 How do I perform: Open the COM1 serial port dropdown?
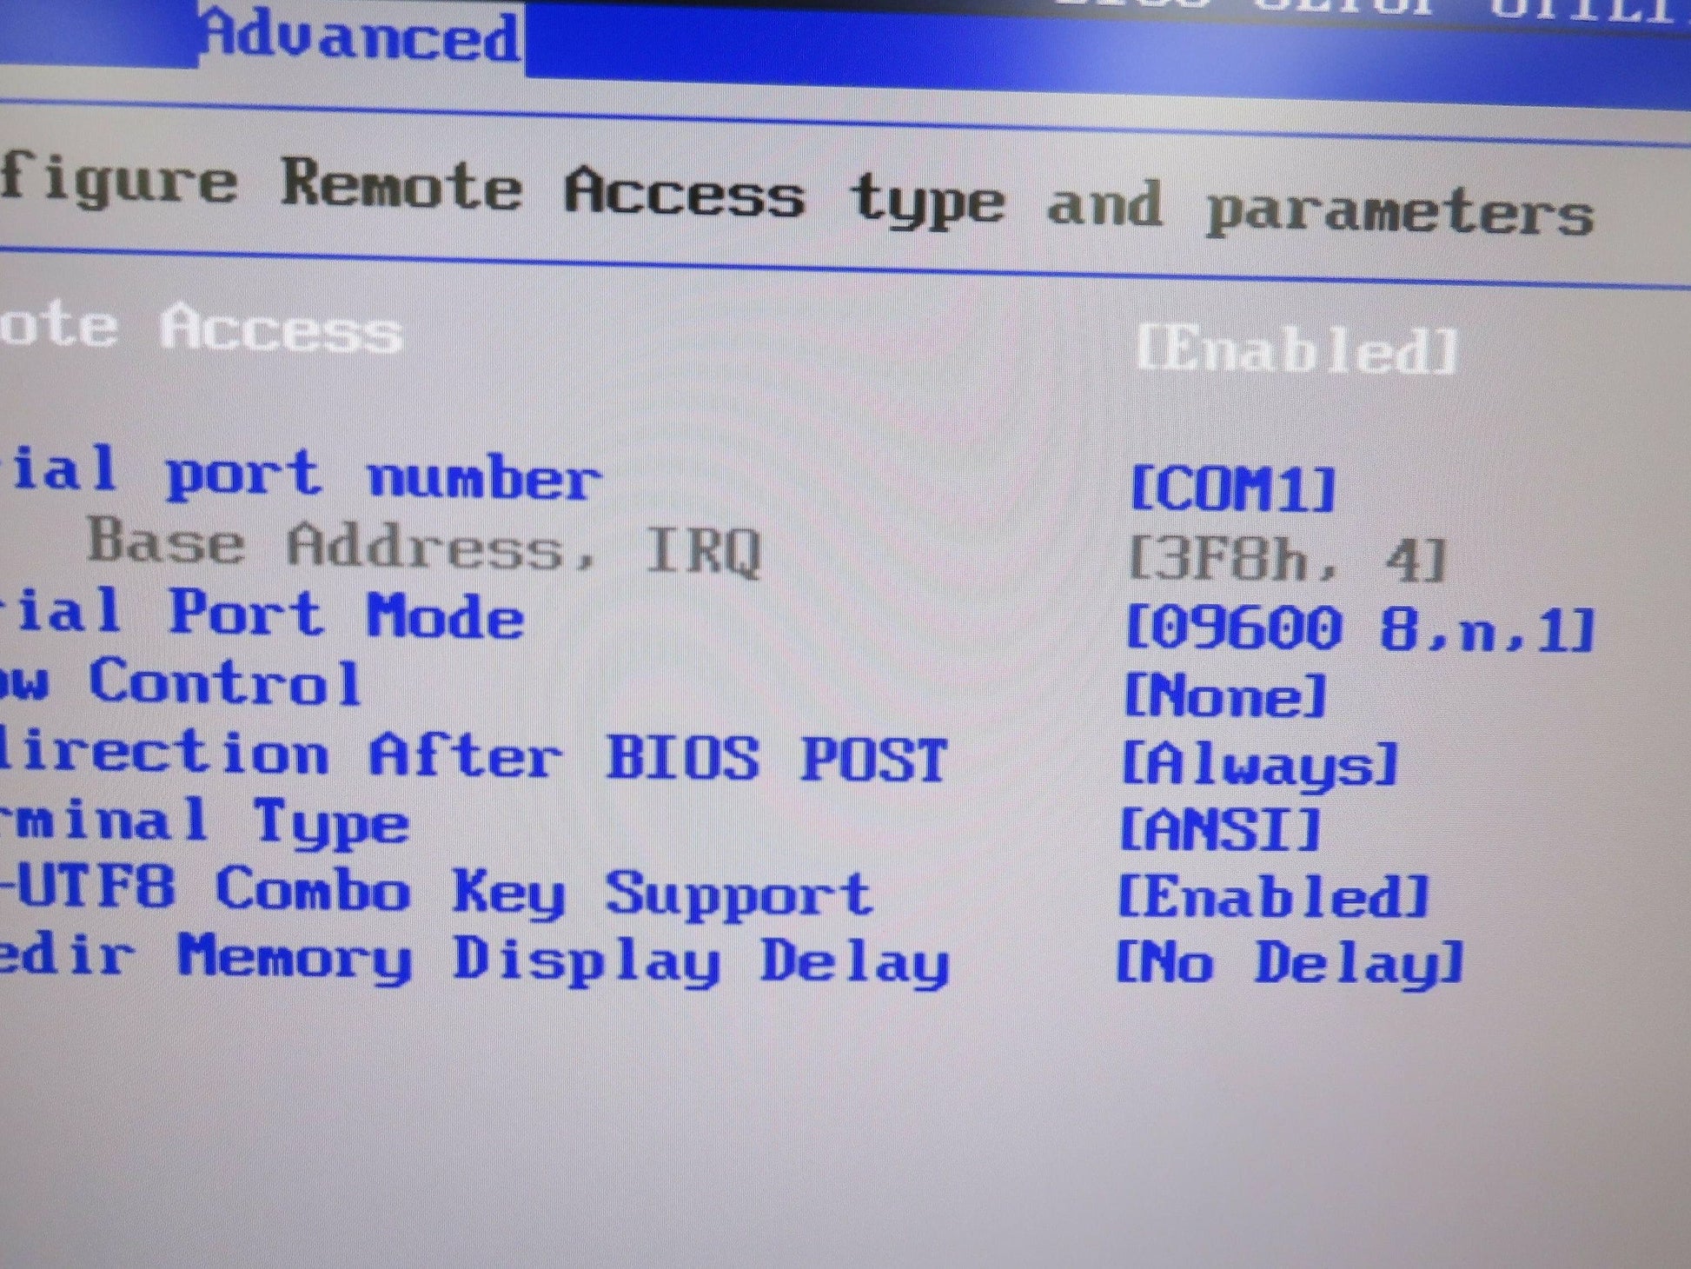pos(1232,489)
